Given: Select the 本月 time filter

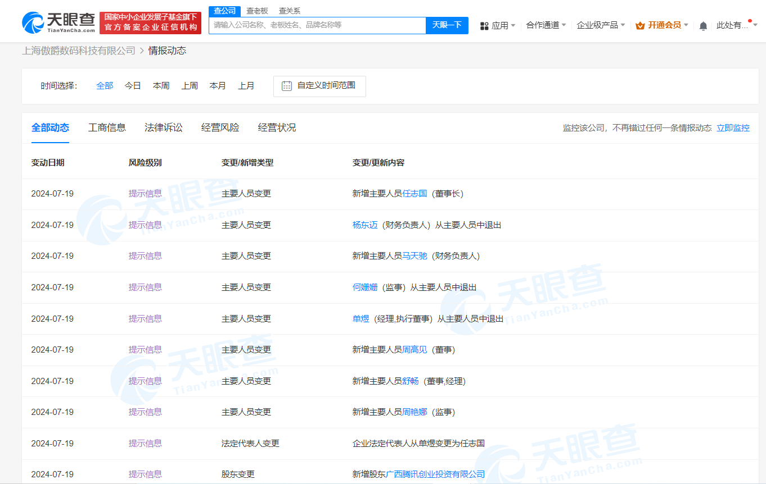Looking at the screenshot, I should pyautogui.click(x=218, y=86).
